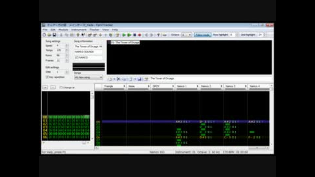The height and width of the screenshot is (177, 315).
Task: Open the Songs dropdown showing #1 New song
Action: pyautogui.click(x=88, y=77)
